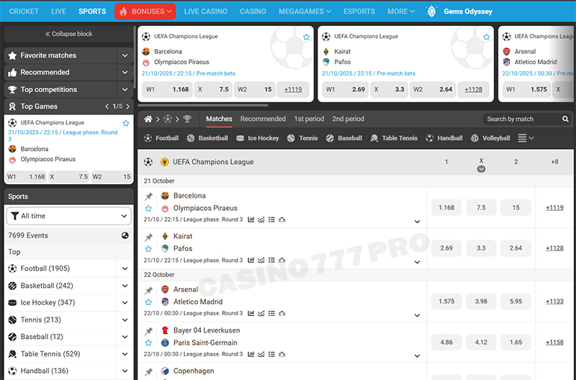Click the trophy icon in breadcrumb

[187, 119]
